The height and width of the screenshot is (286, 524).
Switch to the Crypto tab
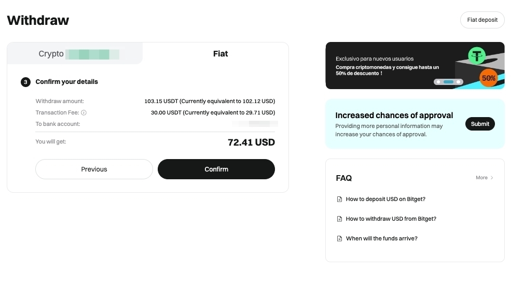51,54
